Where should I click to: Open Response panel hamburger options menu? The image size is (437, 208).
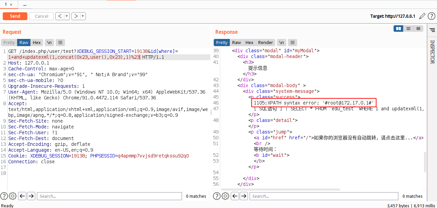[292, 43]
